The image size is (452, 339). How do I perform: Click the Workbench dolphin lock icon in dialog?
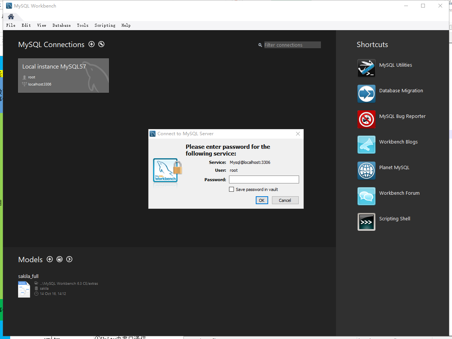[167, 172]
